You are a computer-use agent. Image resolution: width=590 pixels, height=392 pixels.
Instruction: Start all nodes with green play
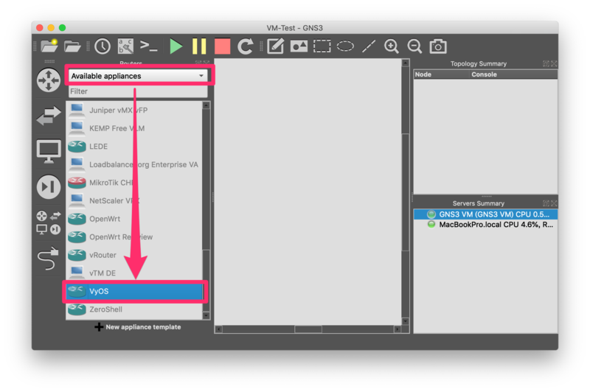[176, 46]
